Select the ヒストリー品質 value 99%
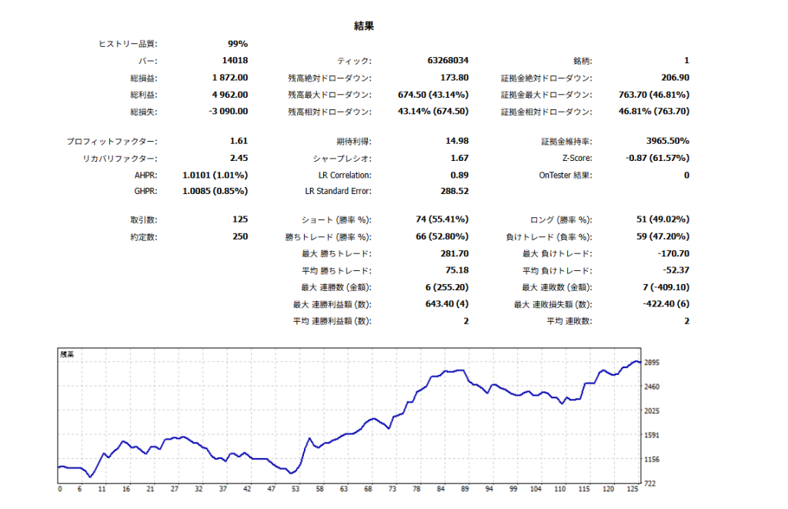 pos(237,44)
